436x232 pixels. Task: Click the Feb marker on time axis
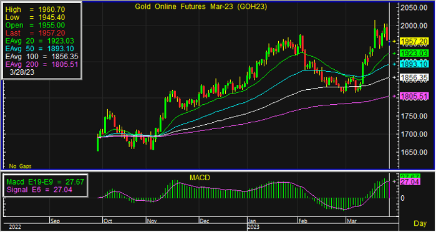[303, 221]
